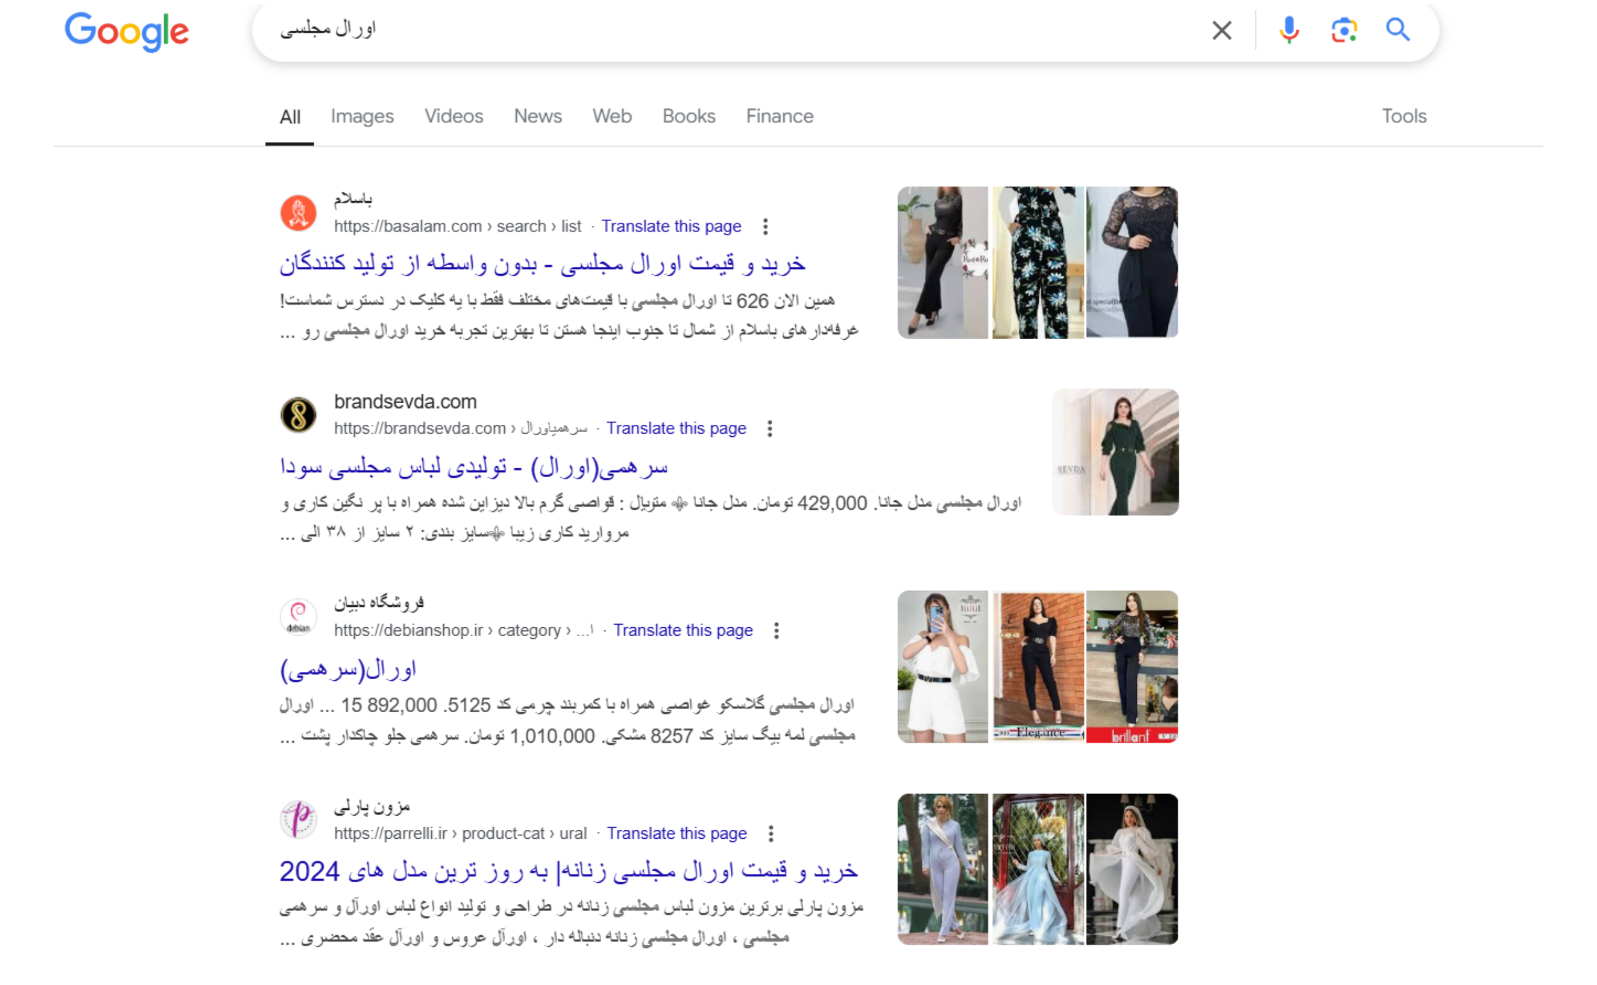Click into the search input field
The image size is (1597, 985).
pyautogui.click(x=717, y=30)
